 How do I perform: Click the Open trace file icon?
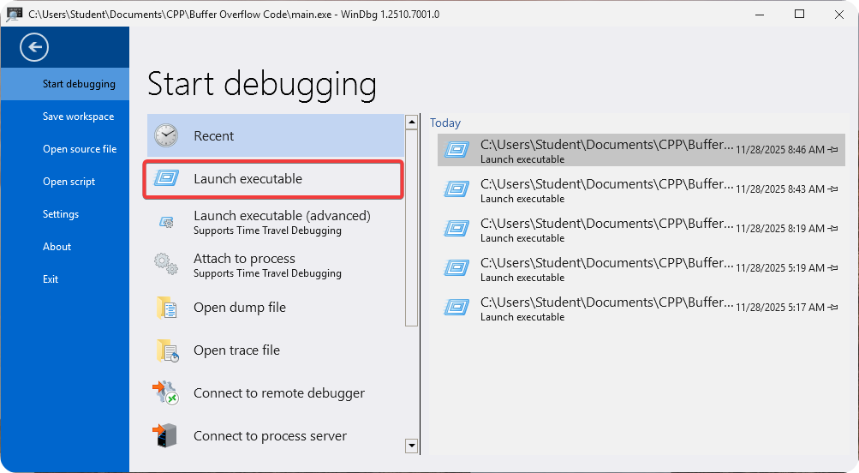pos(166,350)
